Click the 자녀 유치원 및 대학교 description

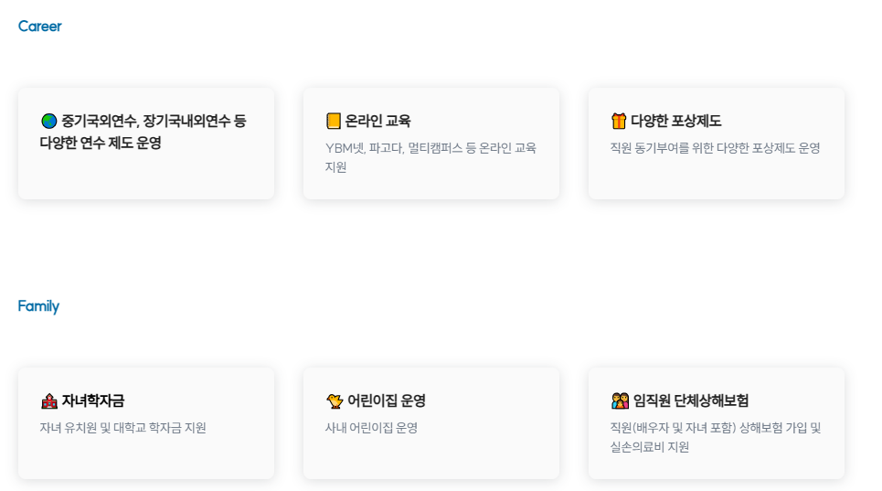[122, 428]
